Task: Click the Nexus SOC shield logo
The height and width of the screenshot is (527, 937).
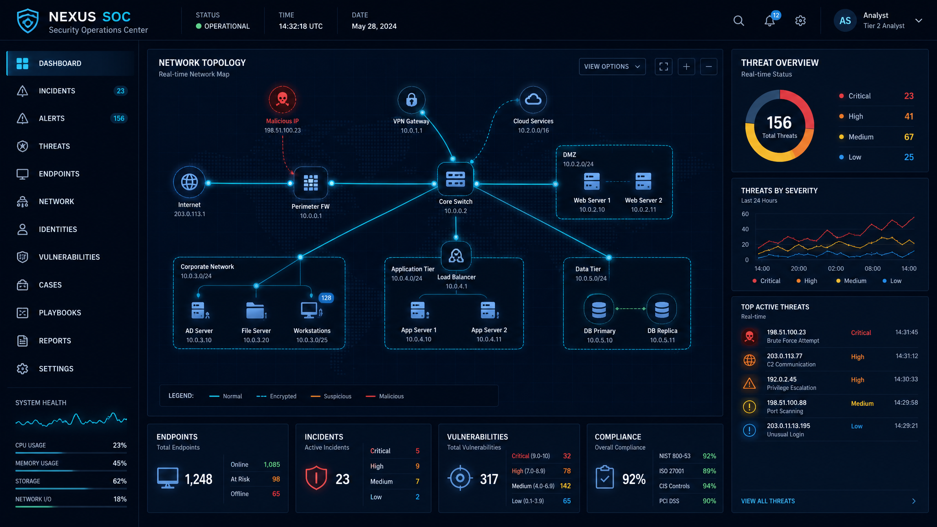Action: pyautogui.click(x=27, y=21)
